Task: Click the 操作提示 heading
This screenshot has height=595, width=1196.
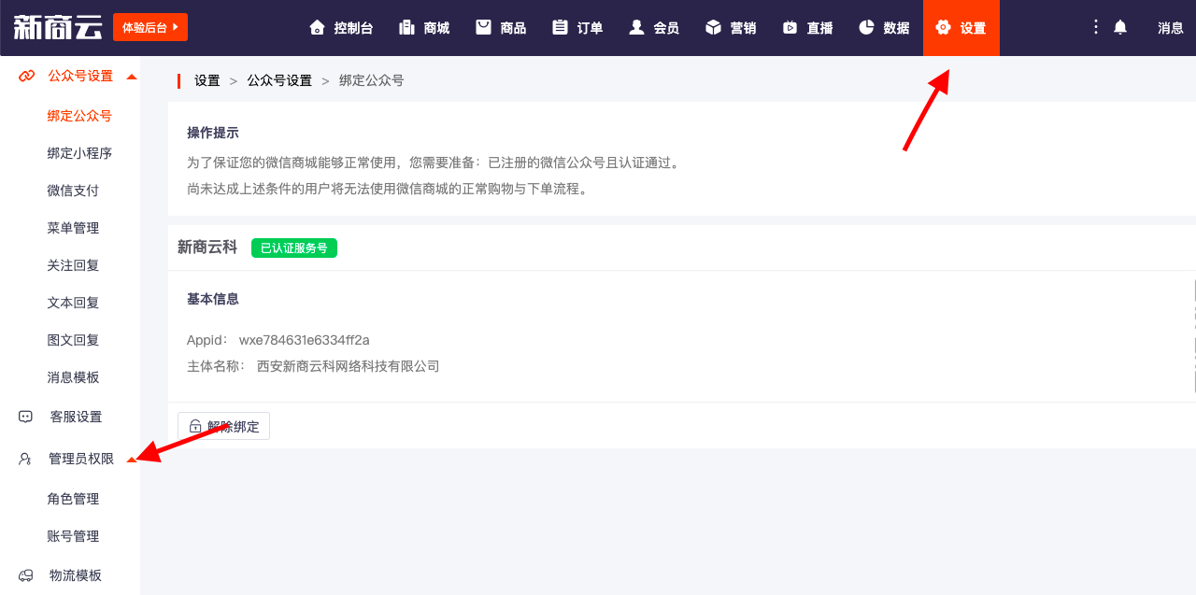Action: 213,133
